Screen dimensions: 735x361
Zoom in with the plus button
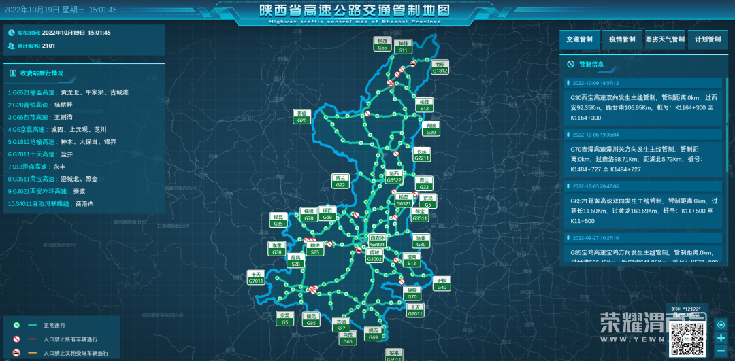pyautogui.click(x=721, y=338)
